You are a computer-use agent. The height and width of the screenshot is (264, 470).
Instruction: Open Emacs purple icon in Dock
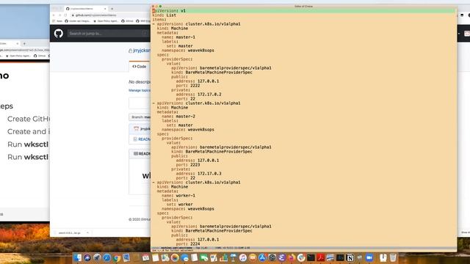click(x=282, y=257)
